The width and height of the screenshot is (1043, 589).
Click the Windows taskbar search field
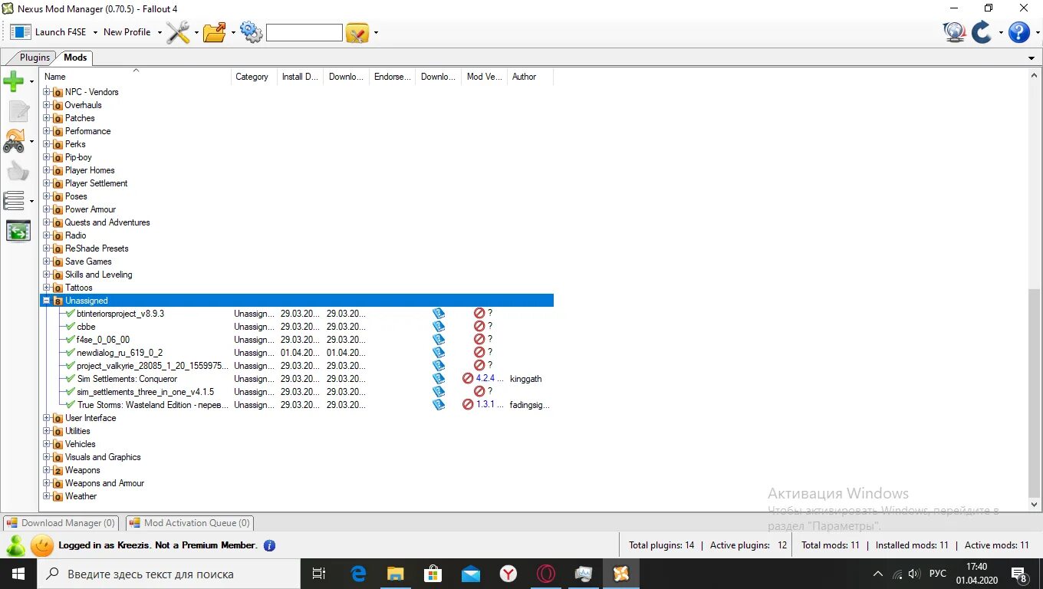tap(168, 574)
